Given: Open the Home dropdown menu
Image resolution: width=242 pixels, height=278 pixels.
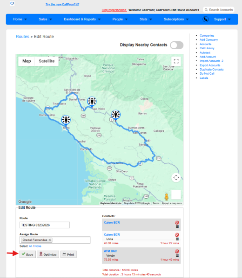Looking at the screenshot, I should (20, 19).
